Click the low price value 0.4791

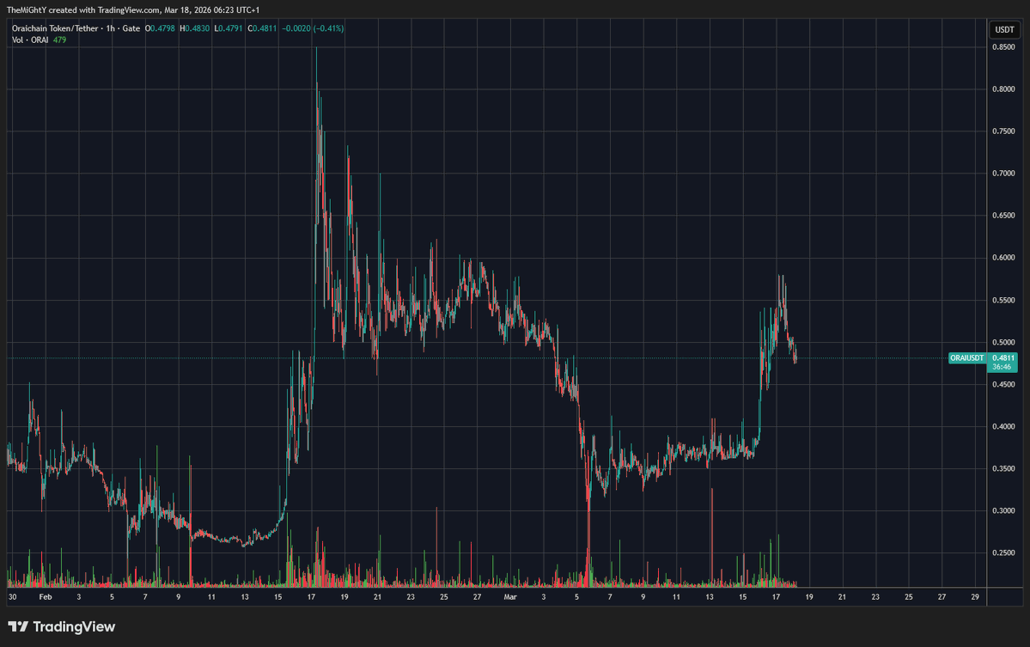coord(230,28)
